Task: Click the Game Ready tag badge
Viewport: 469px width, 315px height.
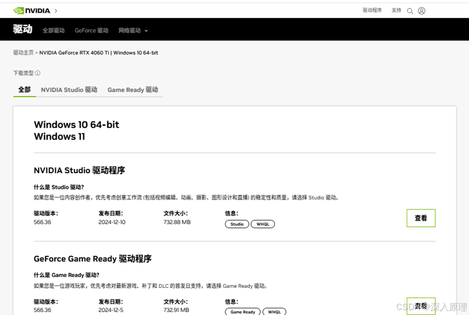Action: [242, 312]
